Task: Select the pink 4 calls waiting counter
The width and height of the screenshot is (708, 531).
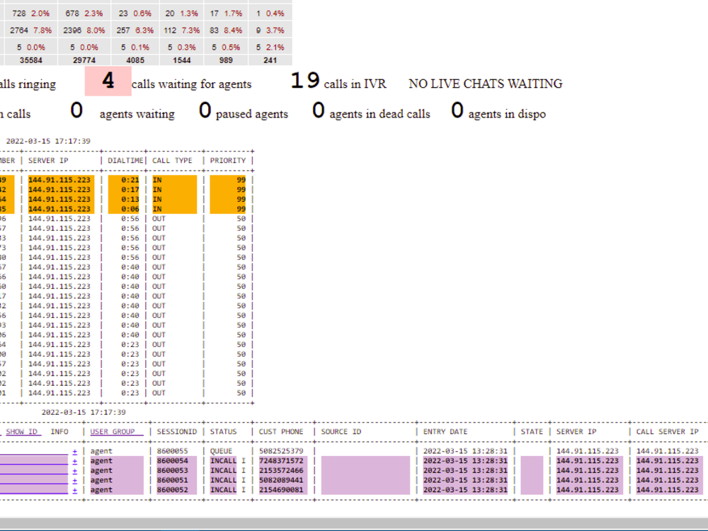Action: coord(108,81)
